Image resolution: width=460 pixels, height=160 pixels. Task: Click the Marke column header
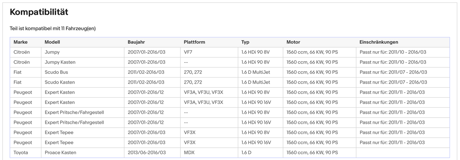point(20,42)
